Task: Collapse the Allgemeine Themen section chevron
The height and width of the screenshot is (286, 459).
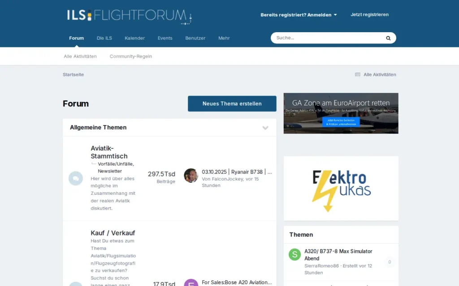Action: pos(265,128)
